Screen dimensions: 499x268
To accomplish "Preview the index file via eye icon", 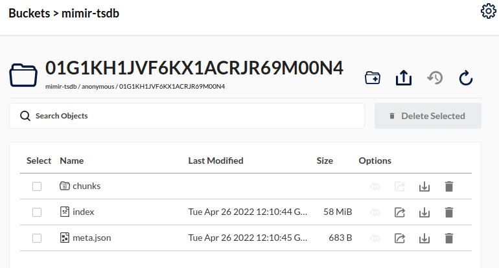I will pyautogui.click(x=375, y=212).
